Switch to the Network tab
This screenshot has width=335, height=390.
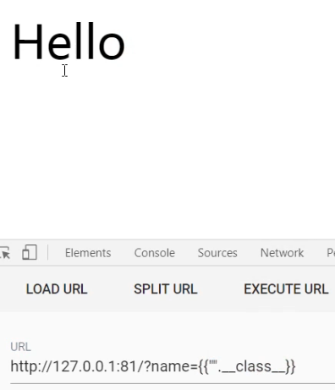click(282, 253)
